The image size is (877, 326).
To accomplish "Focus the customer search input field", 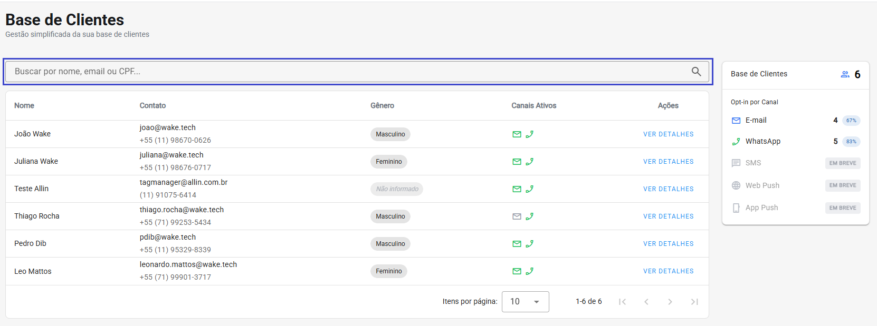I will (x=348, y=72).
